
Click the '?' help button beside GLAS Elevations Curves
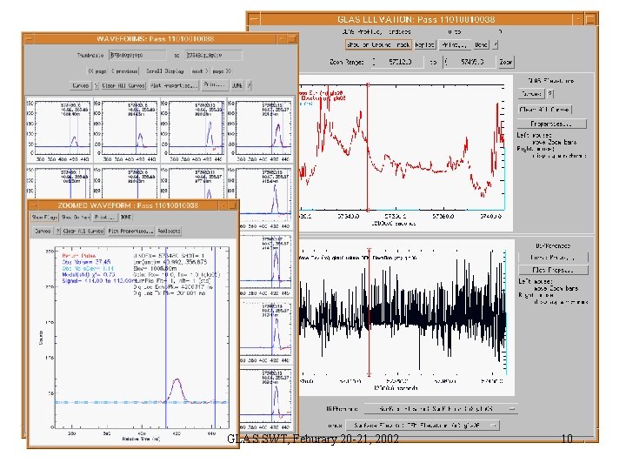point(550,93)
